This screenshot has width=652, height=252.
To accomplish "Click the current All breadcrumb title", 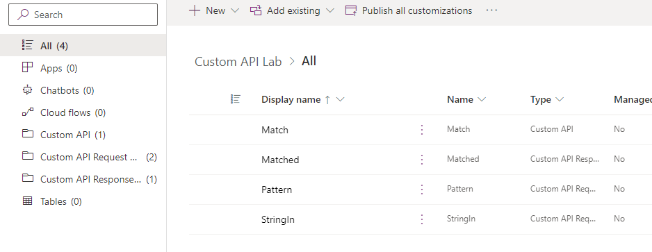I will 309,61.
